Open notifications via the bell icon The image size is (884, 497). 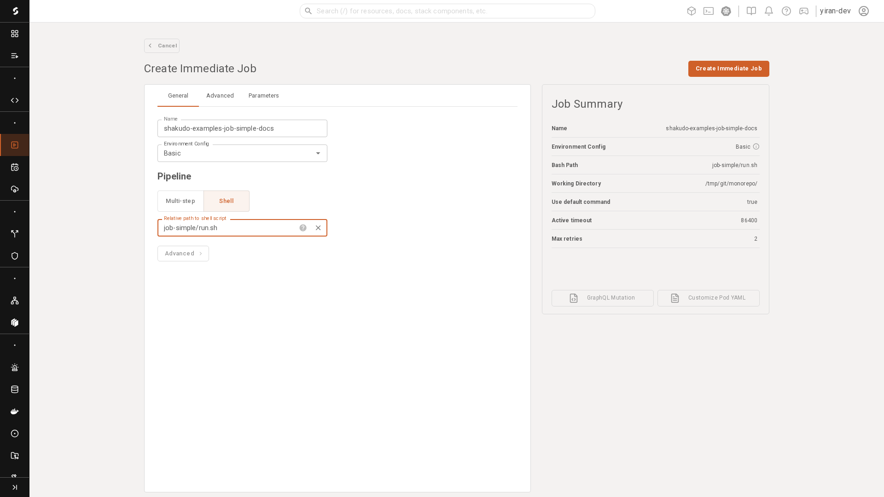coord(768,11)
